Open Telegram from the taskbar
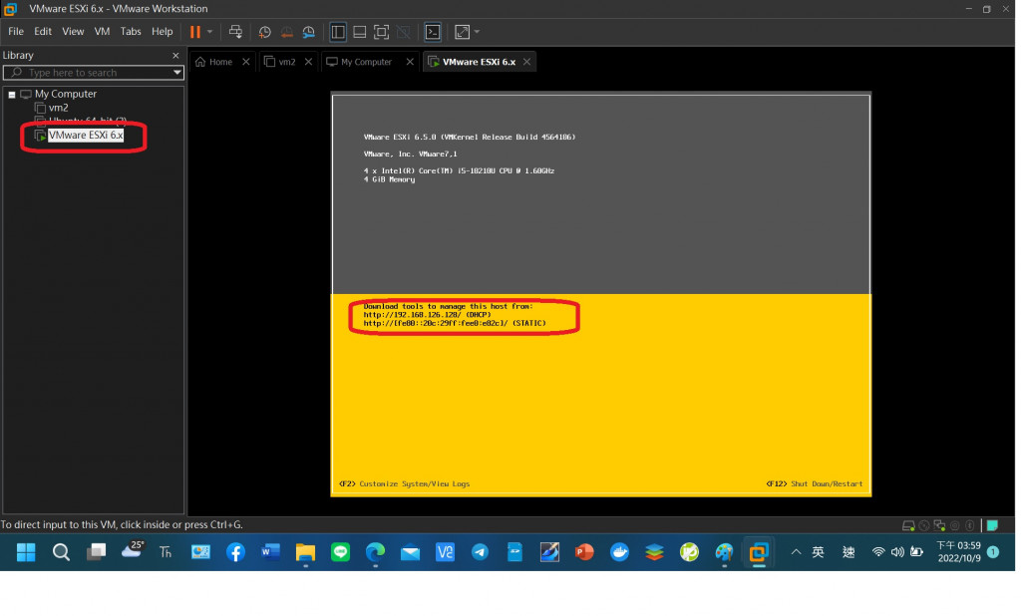This screenshot has height=616, width=1021. tap(480, 553)
